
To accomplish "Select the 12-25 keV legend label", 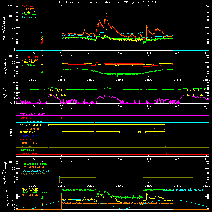I will tap(29, 12).
